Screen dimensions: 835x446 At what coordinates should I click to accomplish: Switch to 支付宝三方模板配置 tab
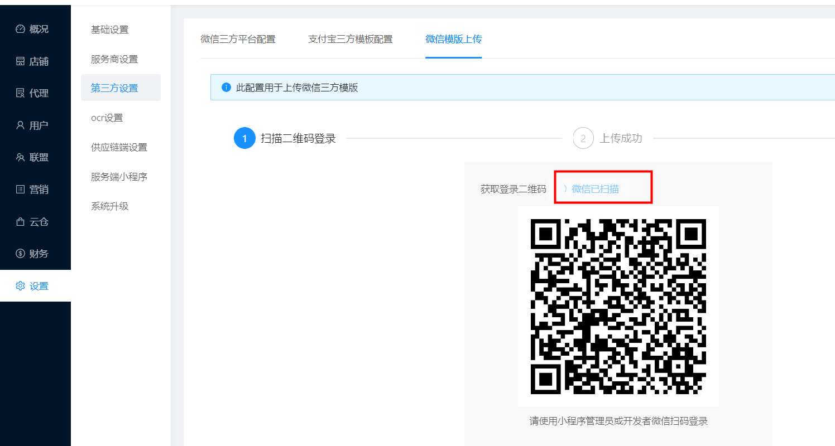pyautogui.click(x=351, y=39)
